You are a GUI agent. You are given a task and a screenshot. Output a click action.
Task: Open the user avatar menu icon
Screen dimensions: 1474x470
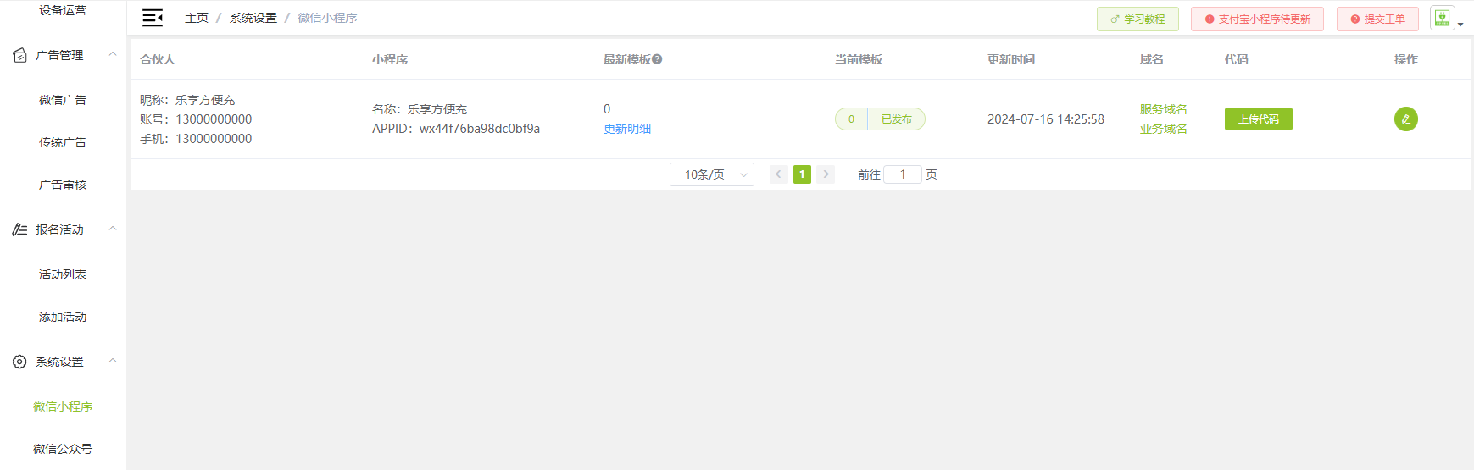pyautogui.click(x=1442, y=18)
